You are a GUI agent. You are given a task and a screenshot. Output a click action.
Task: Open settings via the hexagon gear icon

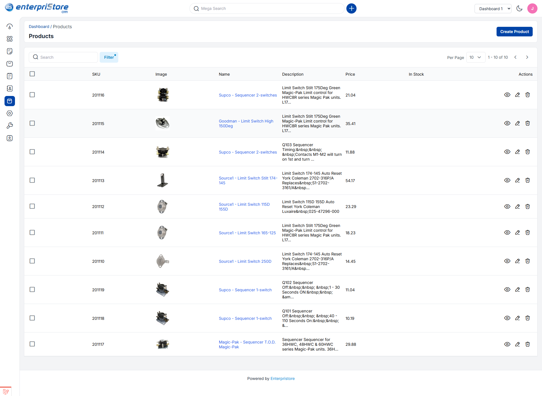(x=10, y=113)
